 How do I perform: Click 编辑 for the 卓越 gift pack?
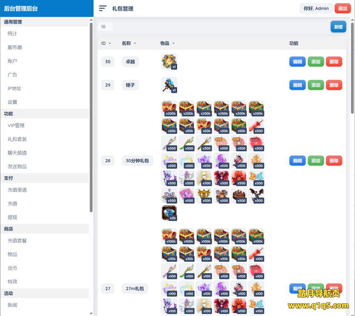click(297, 62)
